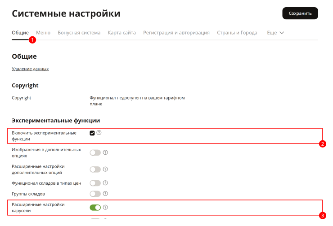
Task: Click help icon next to experimental functions checkbox
Action: [x=99, y=133]
